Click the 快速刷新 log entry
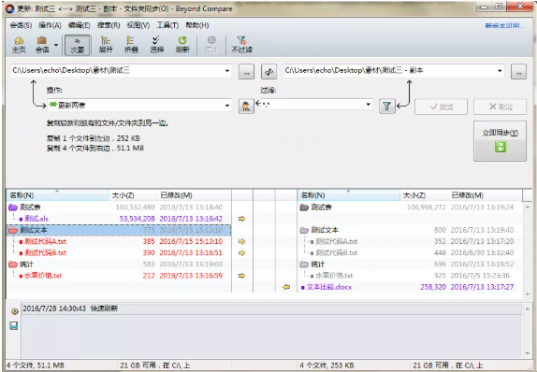The image size is (537, 372). tap(271, 308)
